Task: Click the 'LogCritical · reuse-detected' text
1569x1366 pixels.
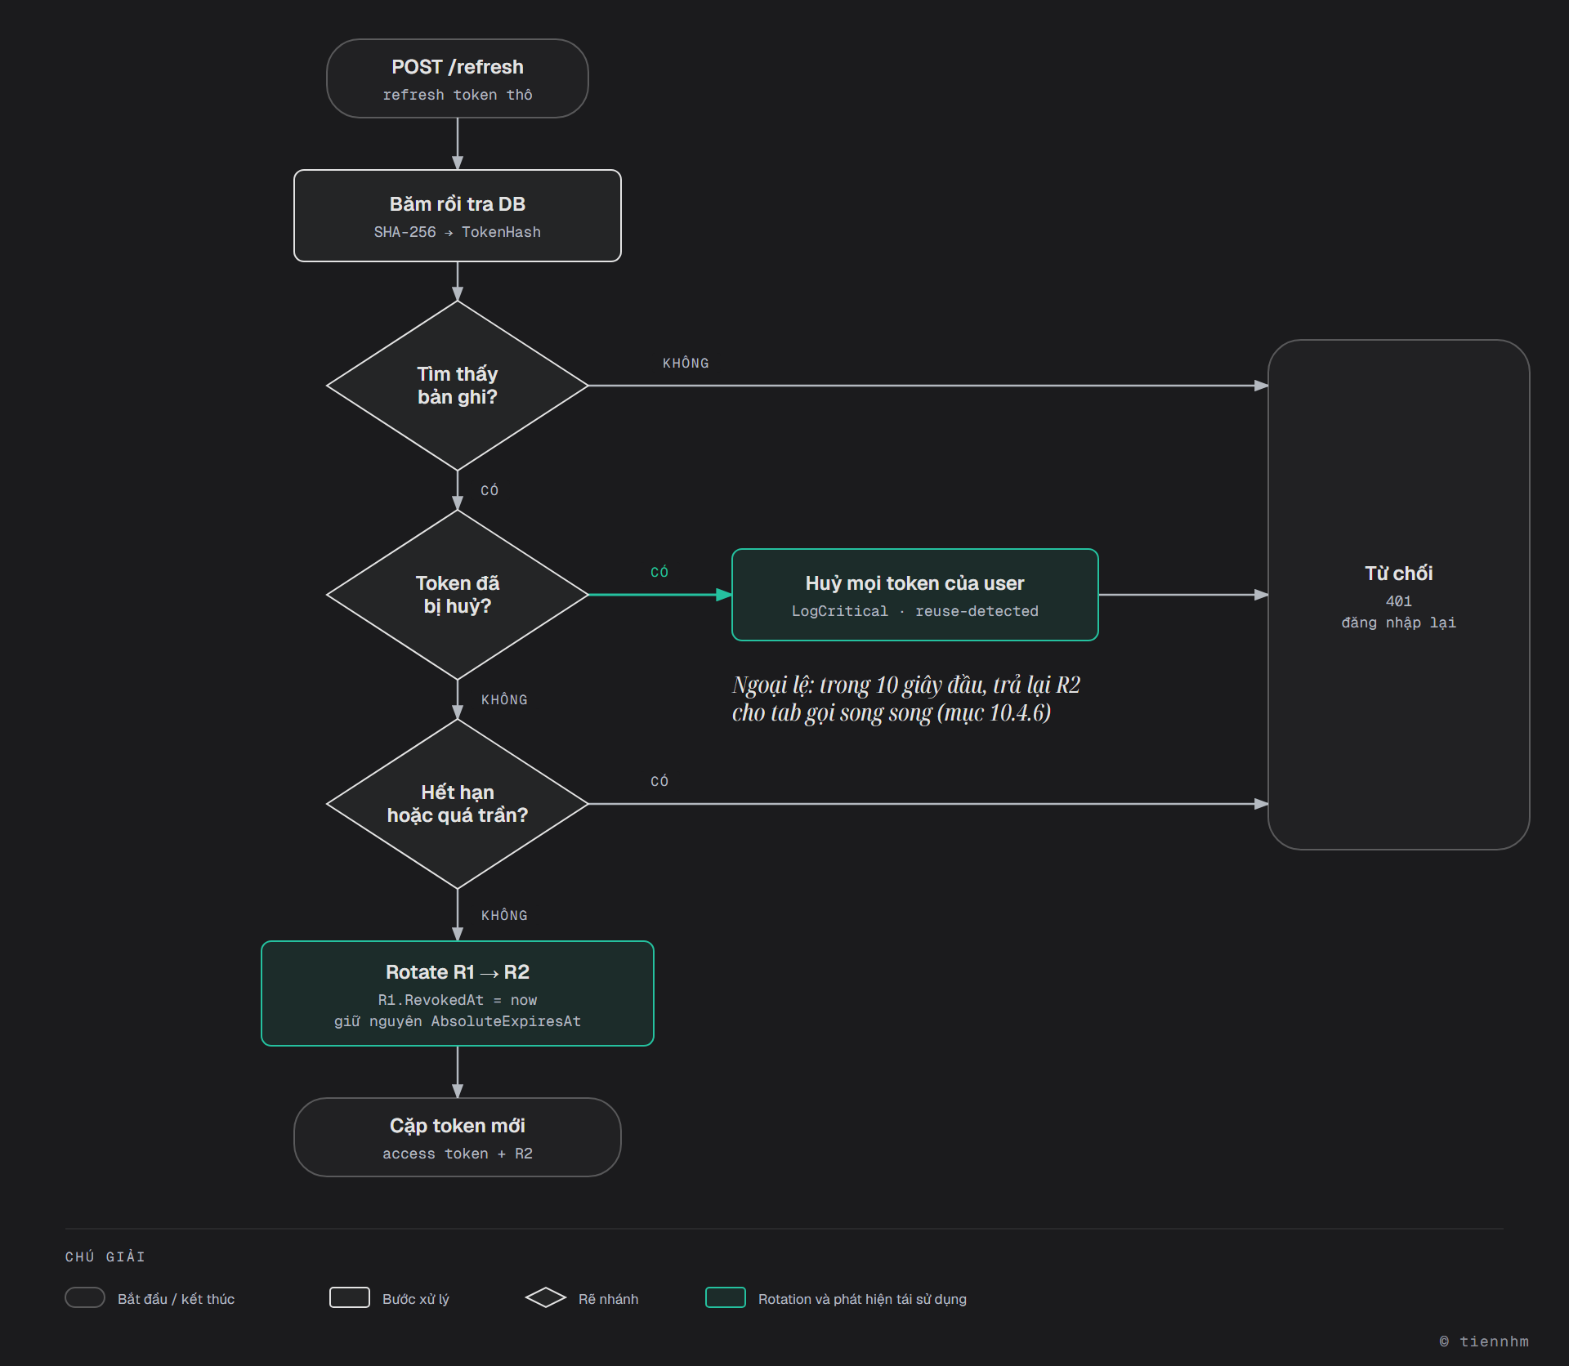Action: (x=914, y=611)
